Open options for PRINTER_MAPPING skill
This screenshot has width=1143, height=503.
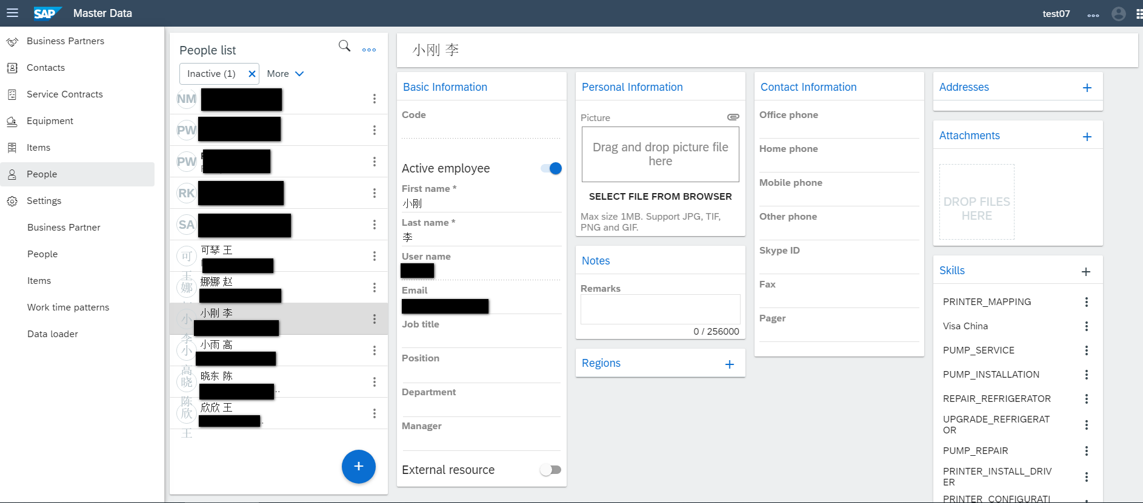[x=1087, y=302]
